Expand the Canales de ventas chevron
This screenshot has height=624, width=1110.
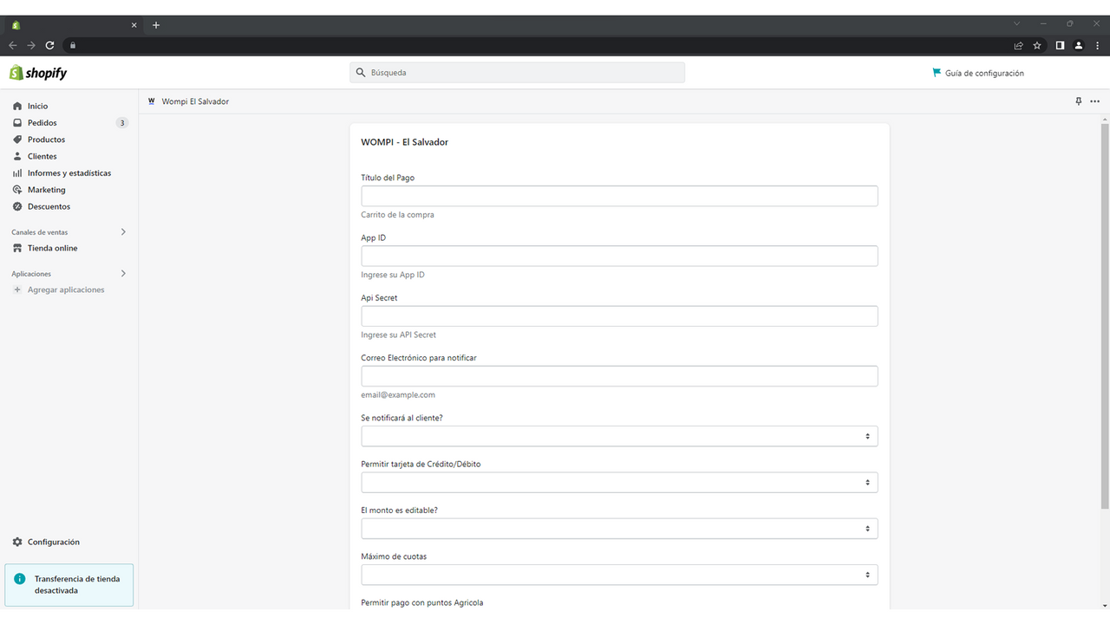[x=123, y=232]
